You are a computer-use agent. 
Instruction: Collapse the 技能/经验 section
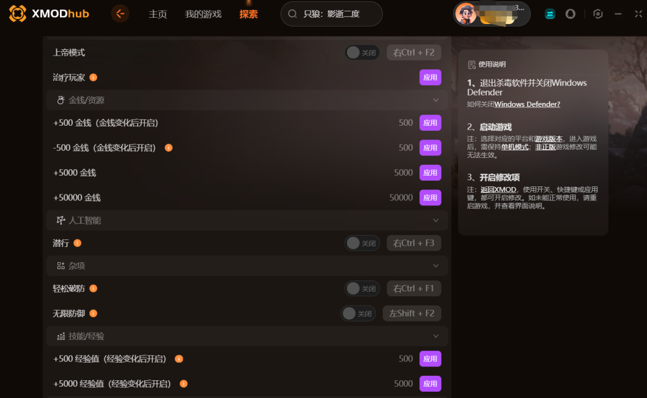(436, 336)
